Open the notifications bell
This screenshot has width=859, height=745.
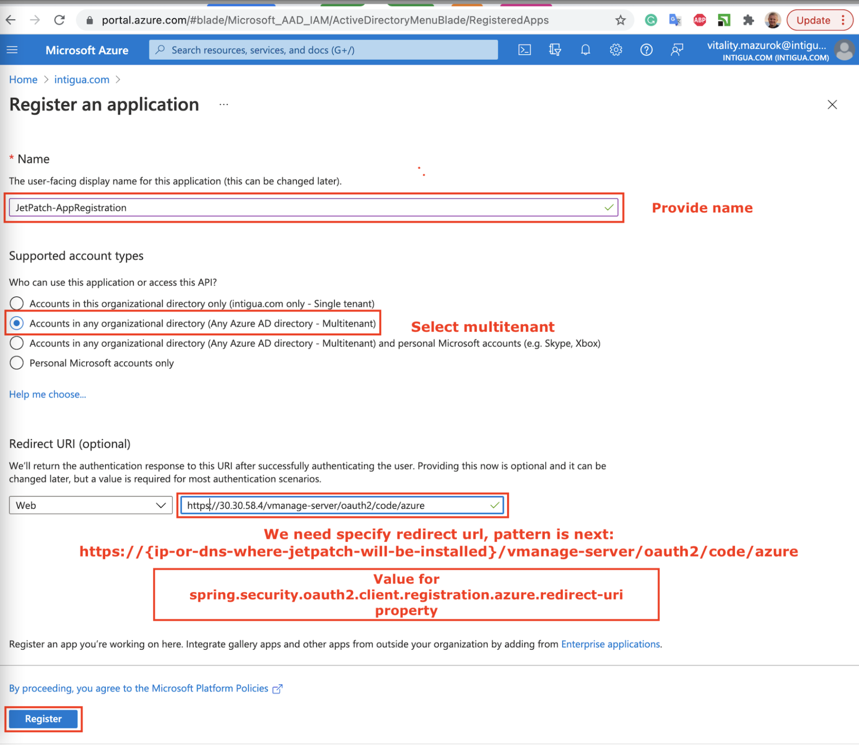coord(585,50)
